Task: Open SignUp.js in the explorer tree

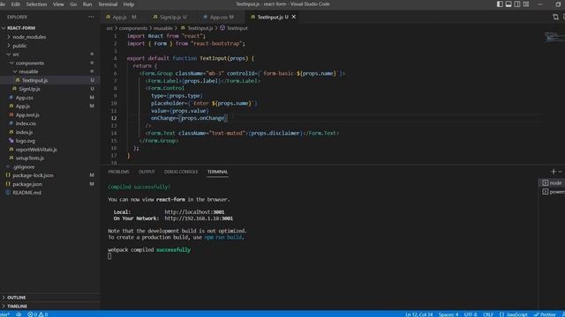Action: [50, 89]
